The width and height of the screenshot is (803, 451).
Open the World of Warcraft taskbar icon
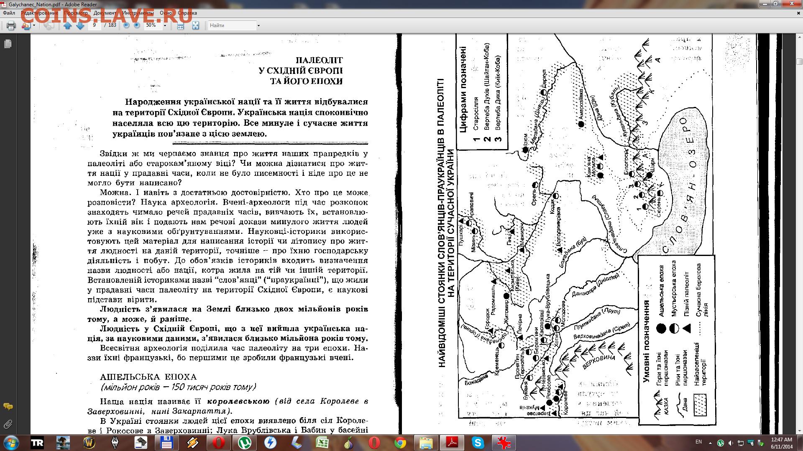(x=89, y=443)
